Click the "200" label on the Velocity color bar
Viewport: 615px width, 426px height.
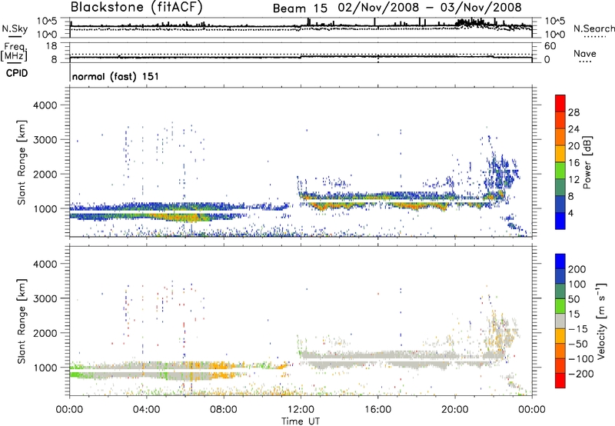click(x=577, y=269)
